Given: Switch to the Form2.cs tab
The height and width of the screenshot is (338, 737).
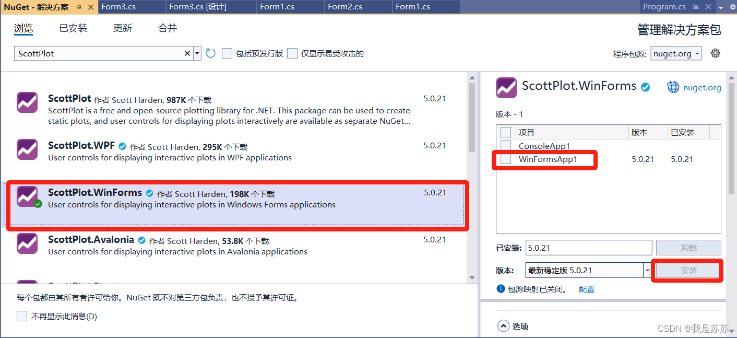Looking at the screenshot, I should pyautogui.click(x=344, y=7).
